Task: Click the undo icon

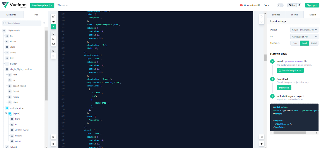Action: click(262, 17)
